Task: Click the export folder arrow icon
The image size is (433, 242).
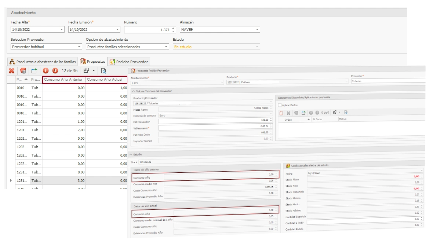Action: (x=34, y=71)
